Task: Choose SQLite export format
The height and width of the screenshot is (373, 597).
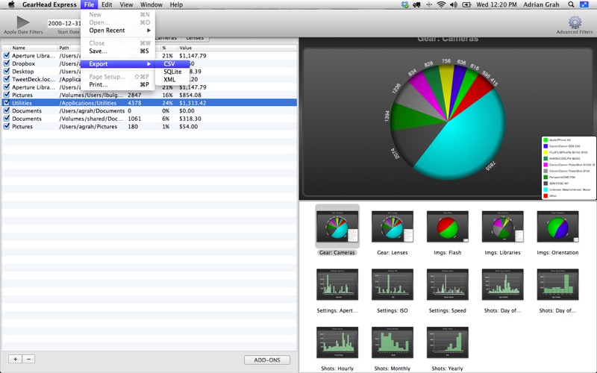Action: point(172,72)
